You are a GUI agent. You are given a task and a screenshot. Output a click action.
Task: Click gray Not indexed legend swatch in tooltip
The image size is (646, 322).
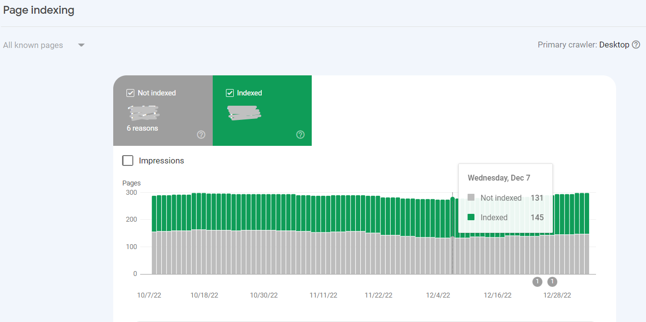[x=471, y=198]
